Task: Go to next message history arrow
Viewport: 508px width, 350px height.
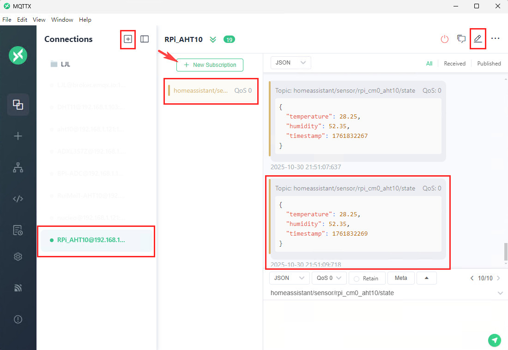Action: pyautogui.click(x=498, y=278)
